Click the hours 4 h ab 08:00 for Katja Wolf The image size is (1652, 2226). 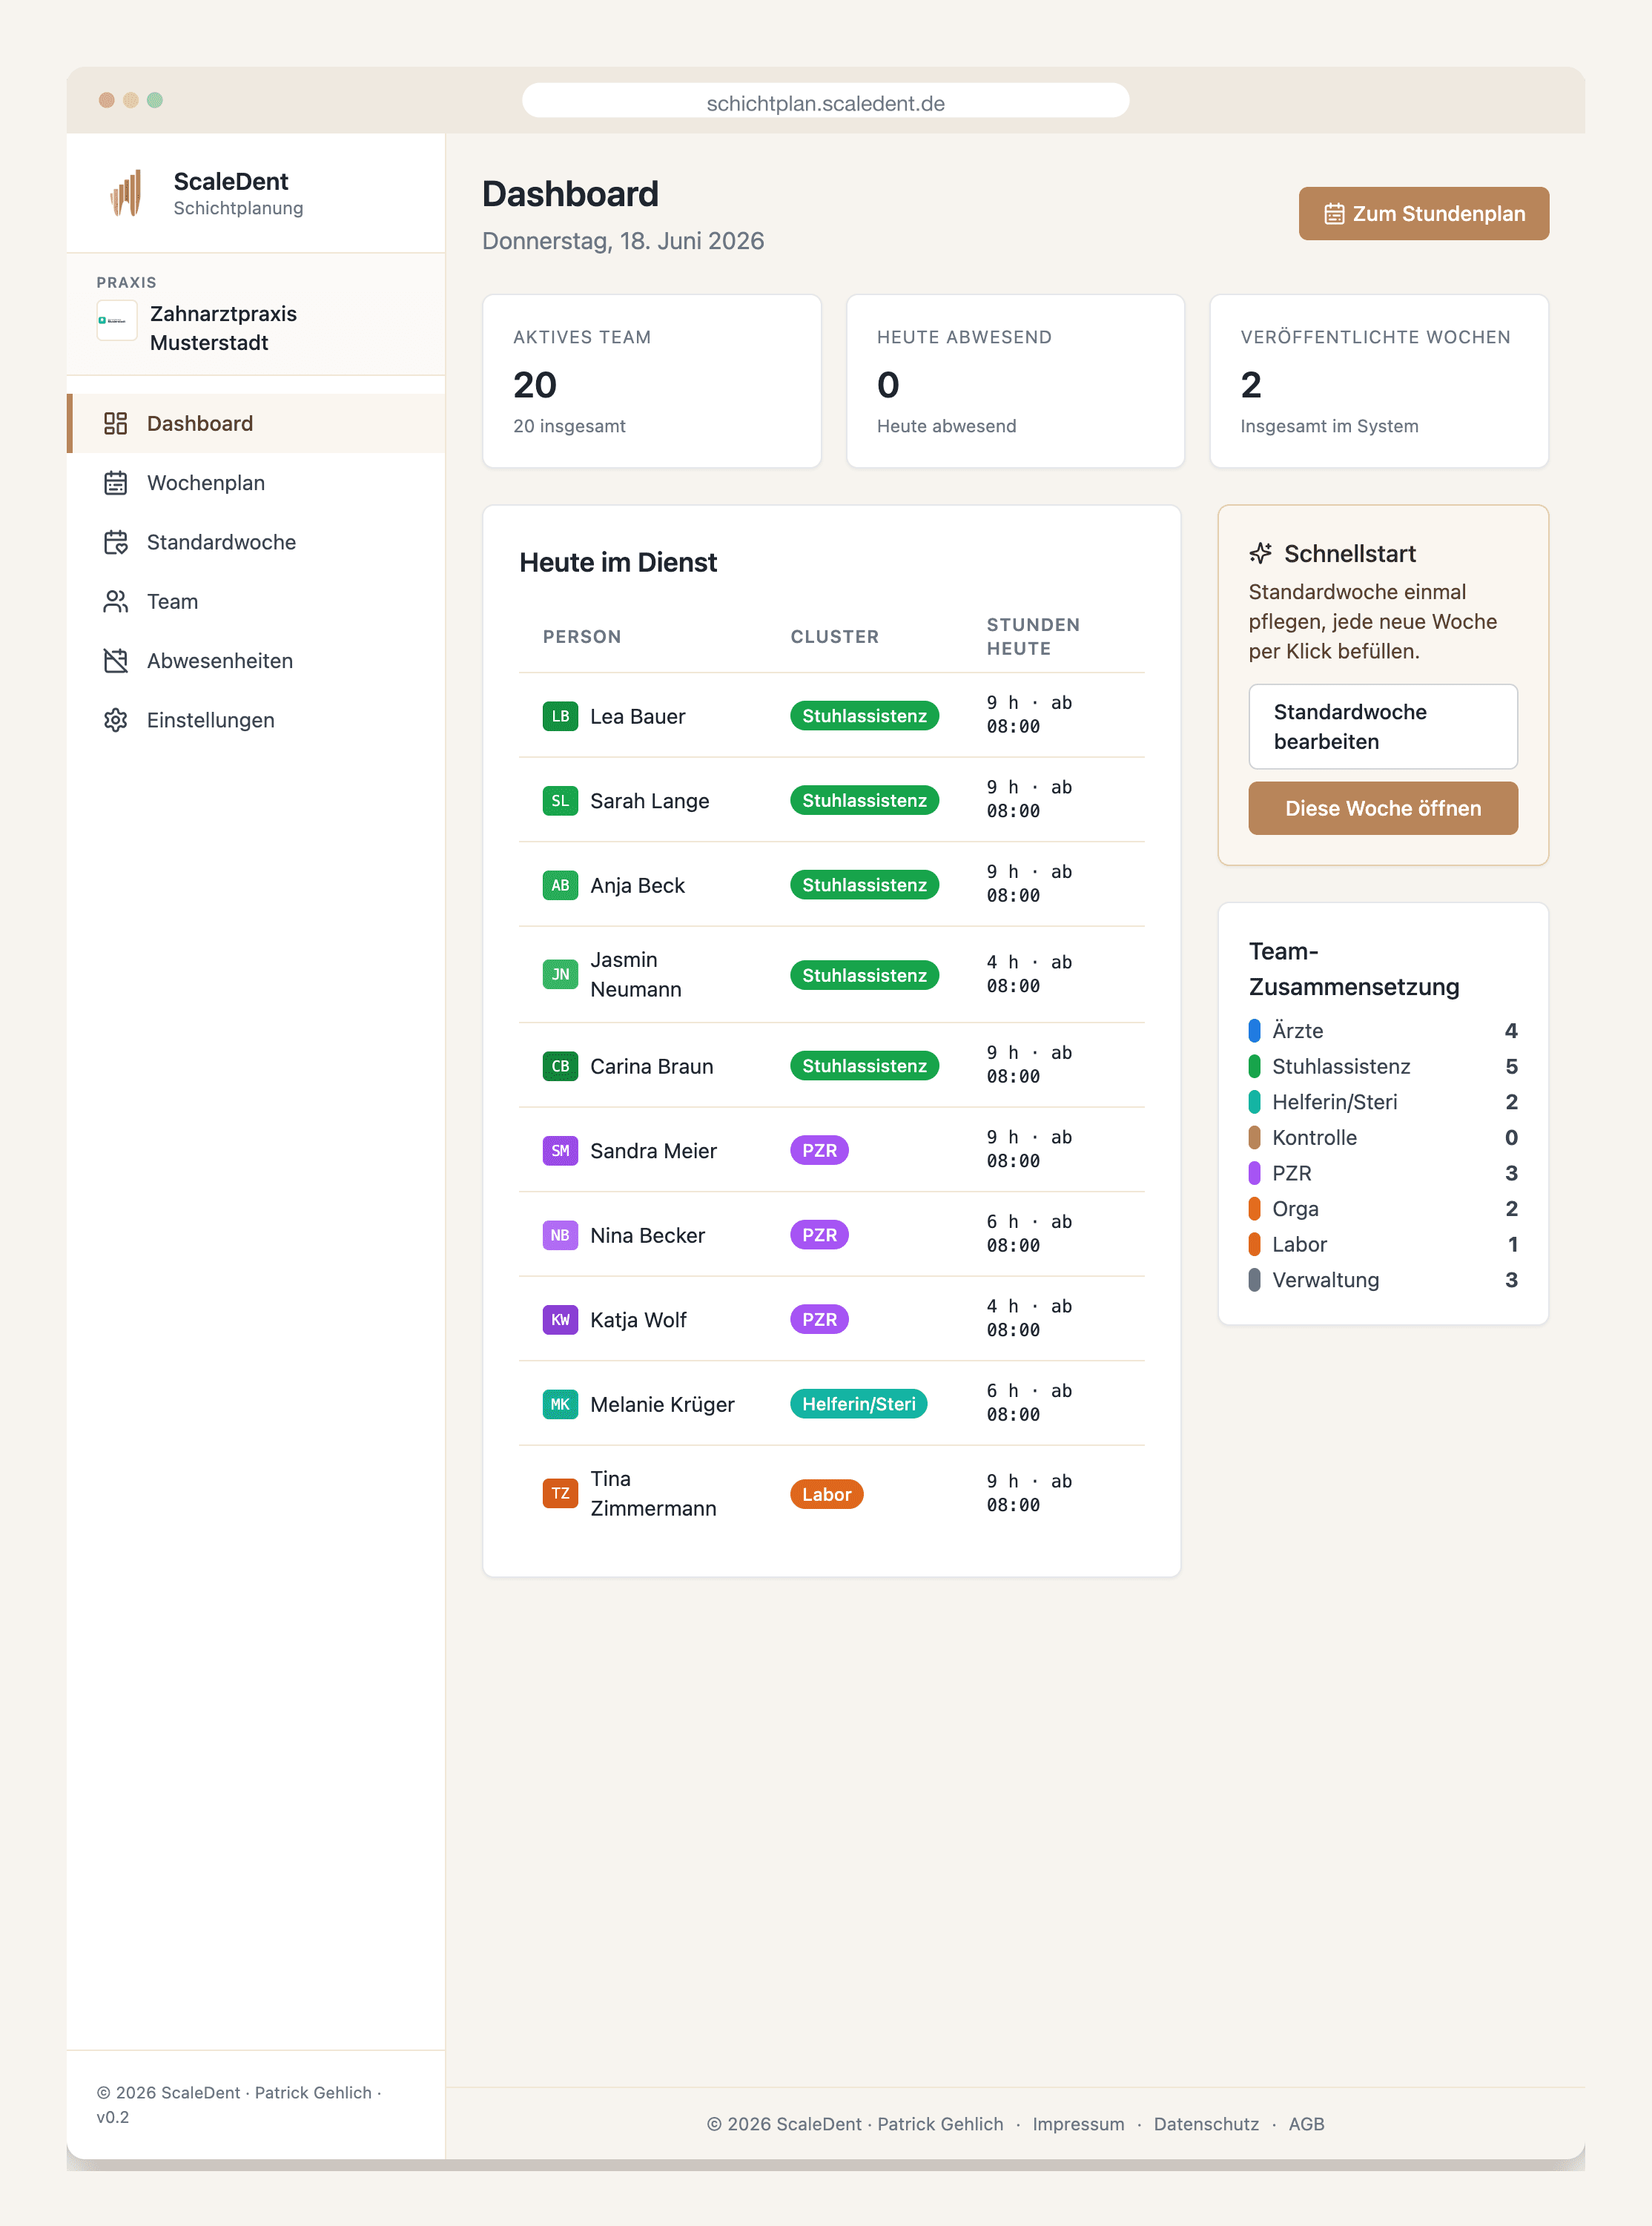coord(1029,1318)
